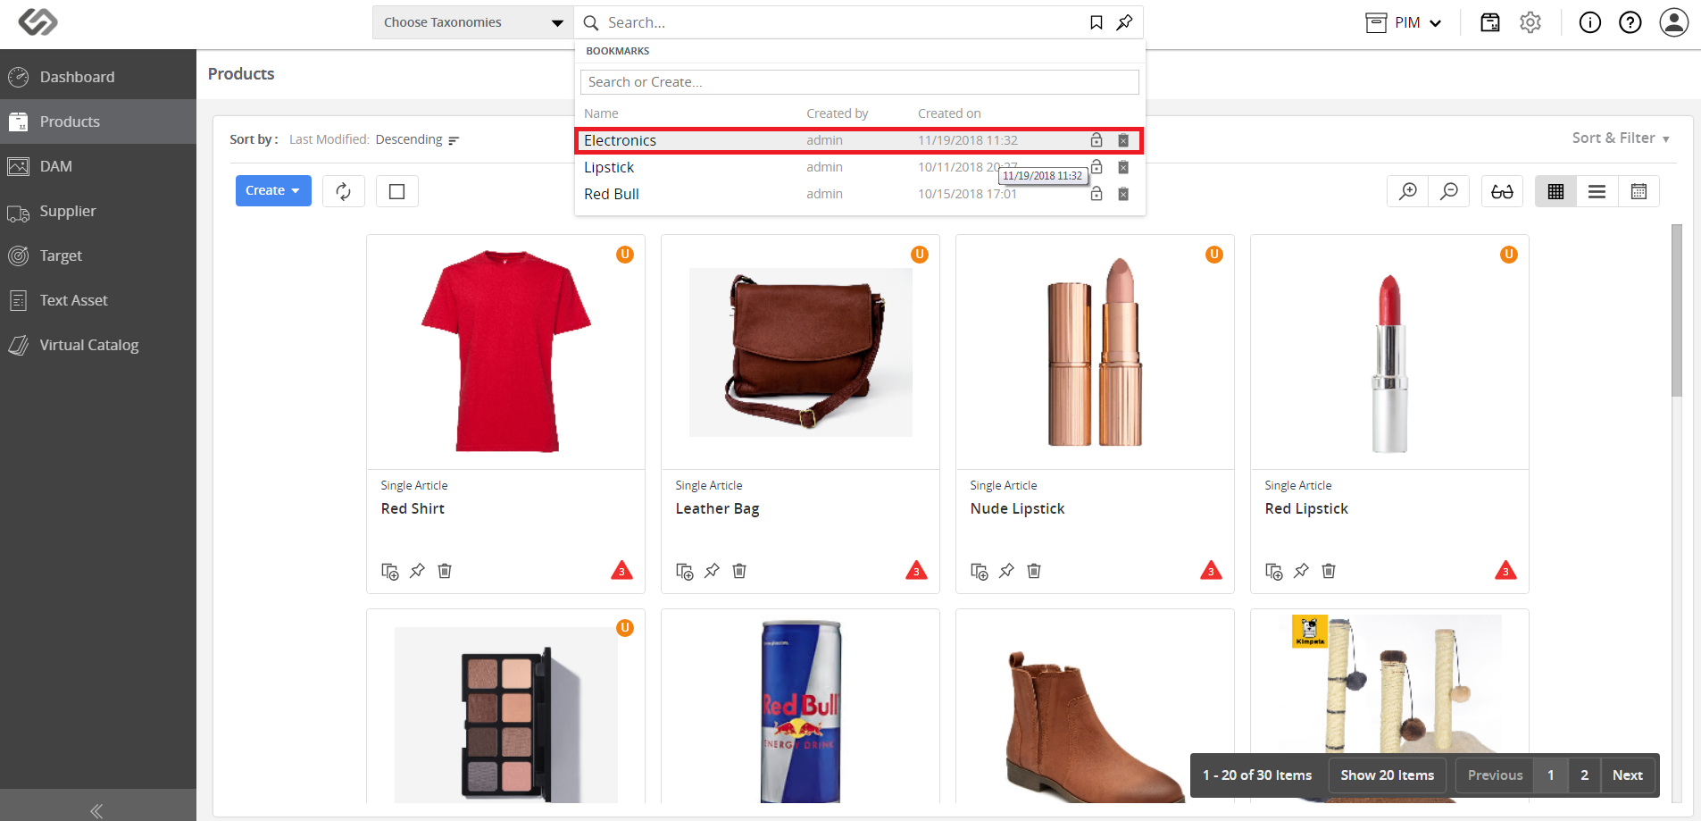
Task: Toggle lock on Lipstick bookmark
Action: point(1096,167)
